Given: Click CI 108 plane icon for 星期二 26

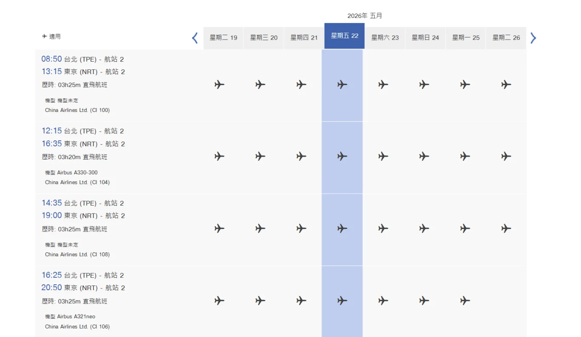Looking at the screenshot, I should pos(506,229).
